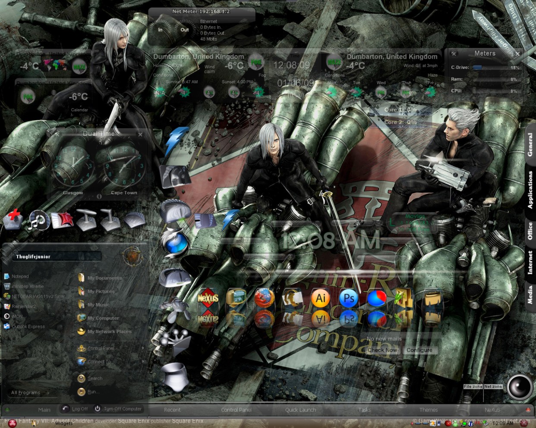536x428 pixels.
Task: Select Run... in start menu
Action: tap(88, 392)
